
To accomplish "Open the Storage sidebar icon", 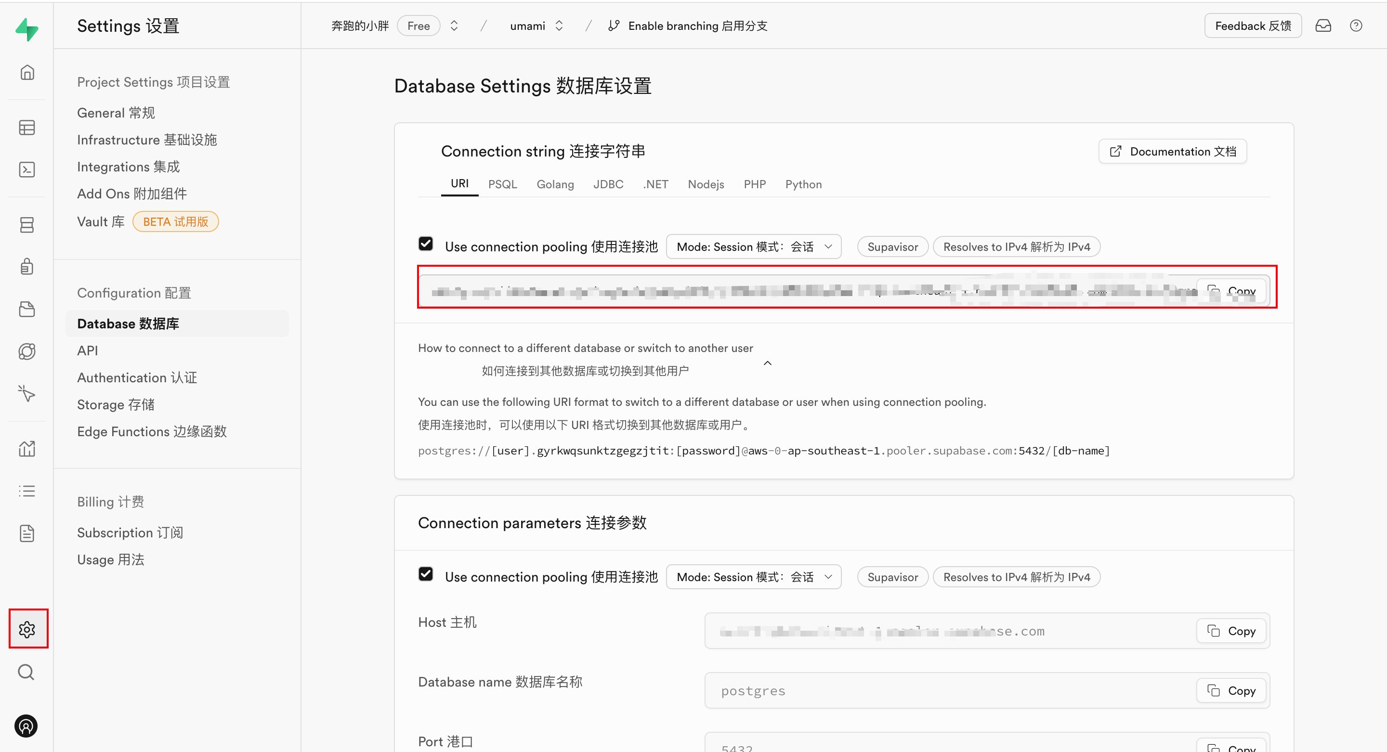I will tap(27, 309).
